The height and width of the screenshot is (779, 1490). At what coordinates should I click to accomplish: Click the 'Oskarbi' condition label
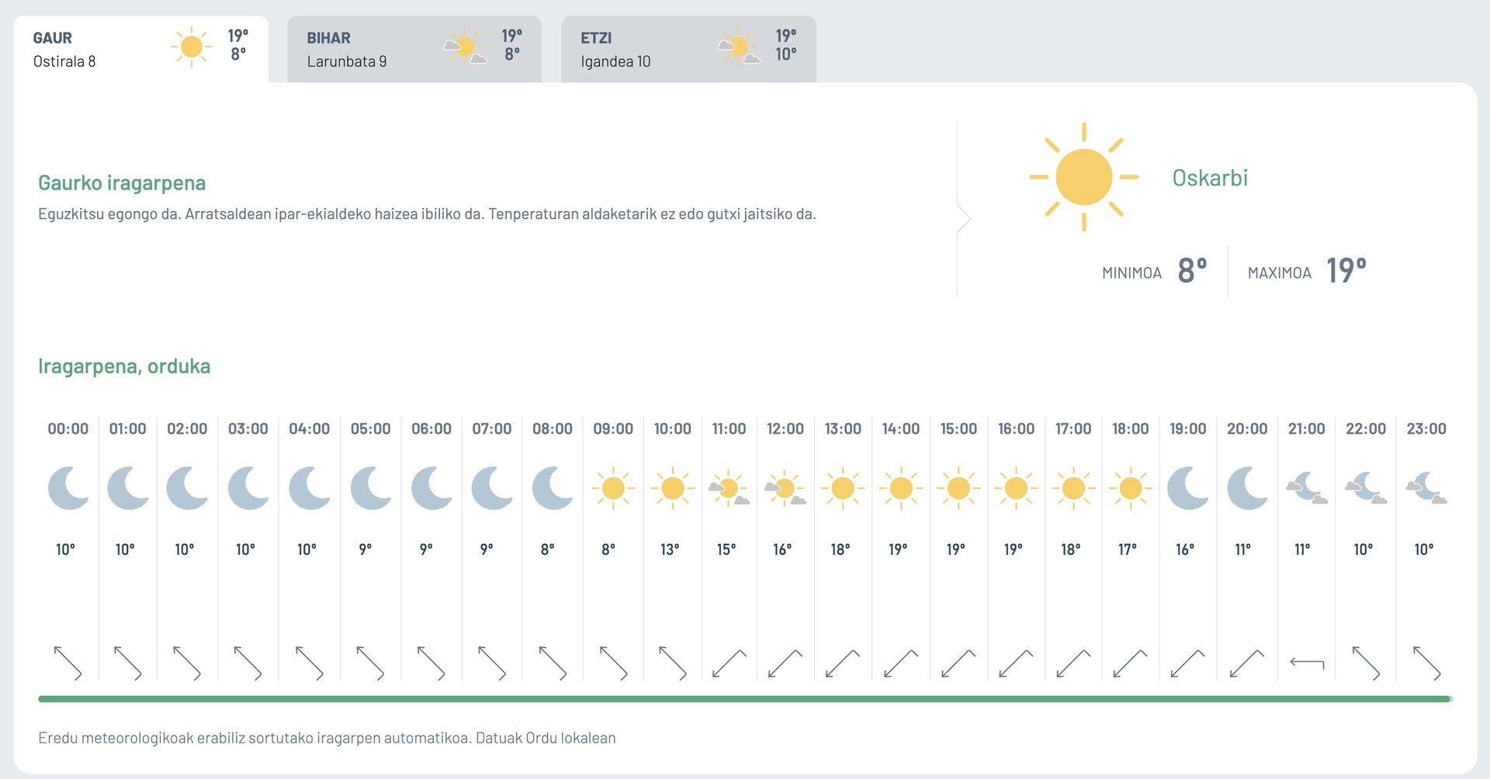click(x=1210, y=178)
